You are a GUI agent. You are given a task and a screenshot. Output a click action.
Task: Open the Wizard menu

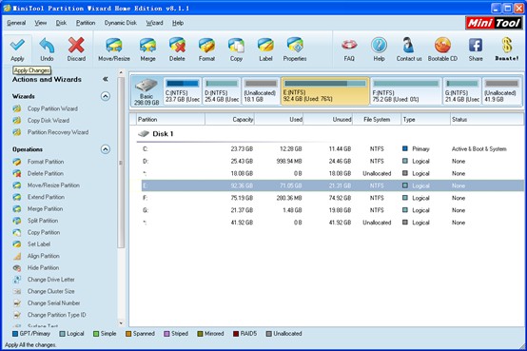pyautogui.click(x=154, y=23)
